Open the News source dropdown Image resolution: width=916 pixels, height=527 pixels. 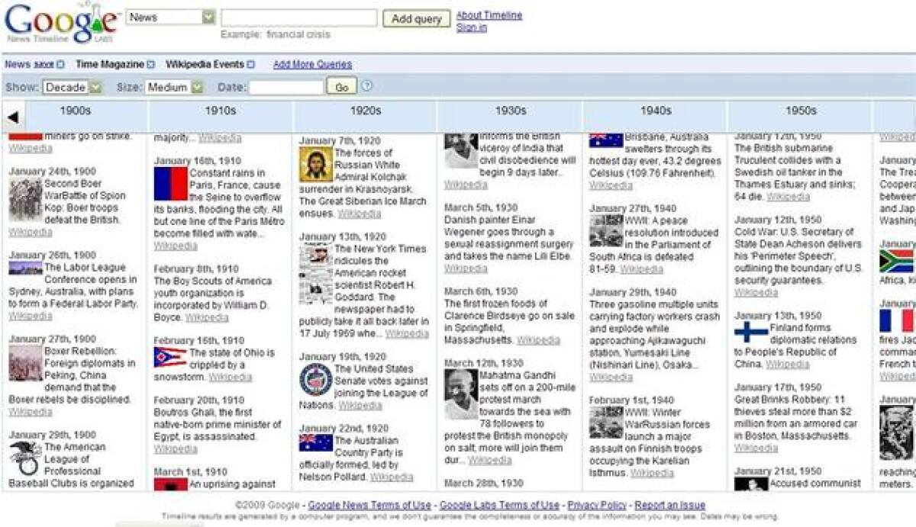click(171, 17)
